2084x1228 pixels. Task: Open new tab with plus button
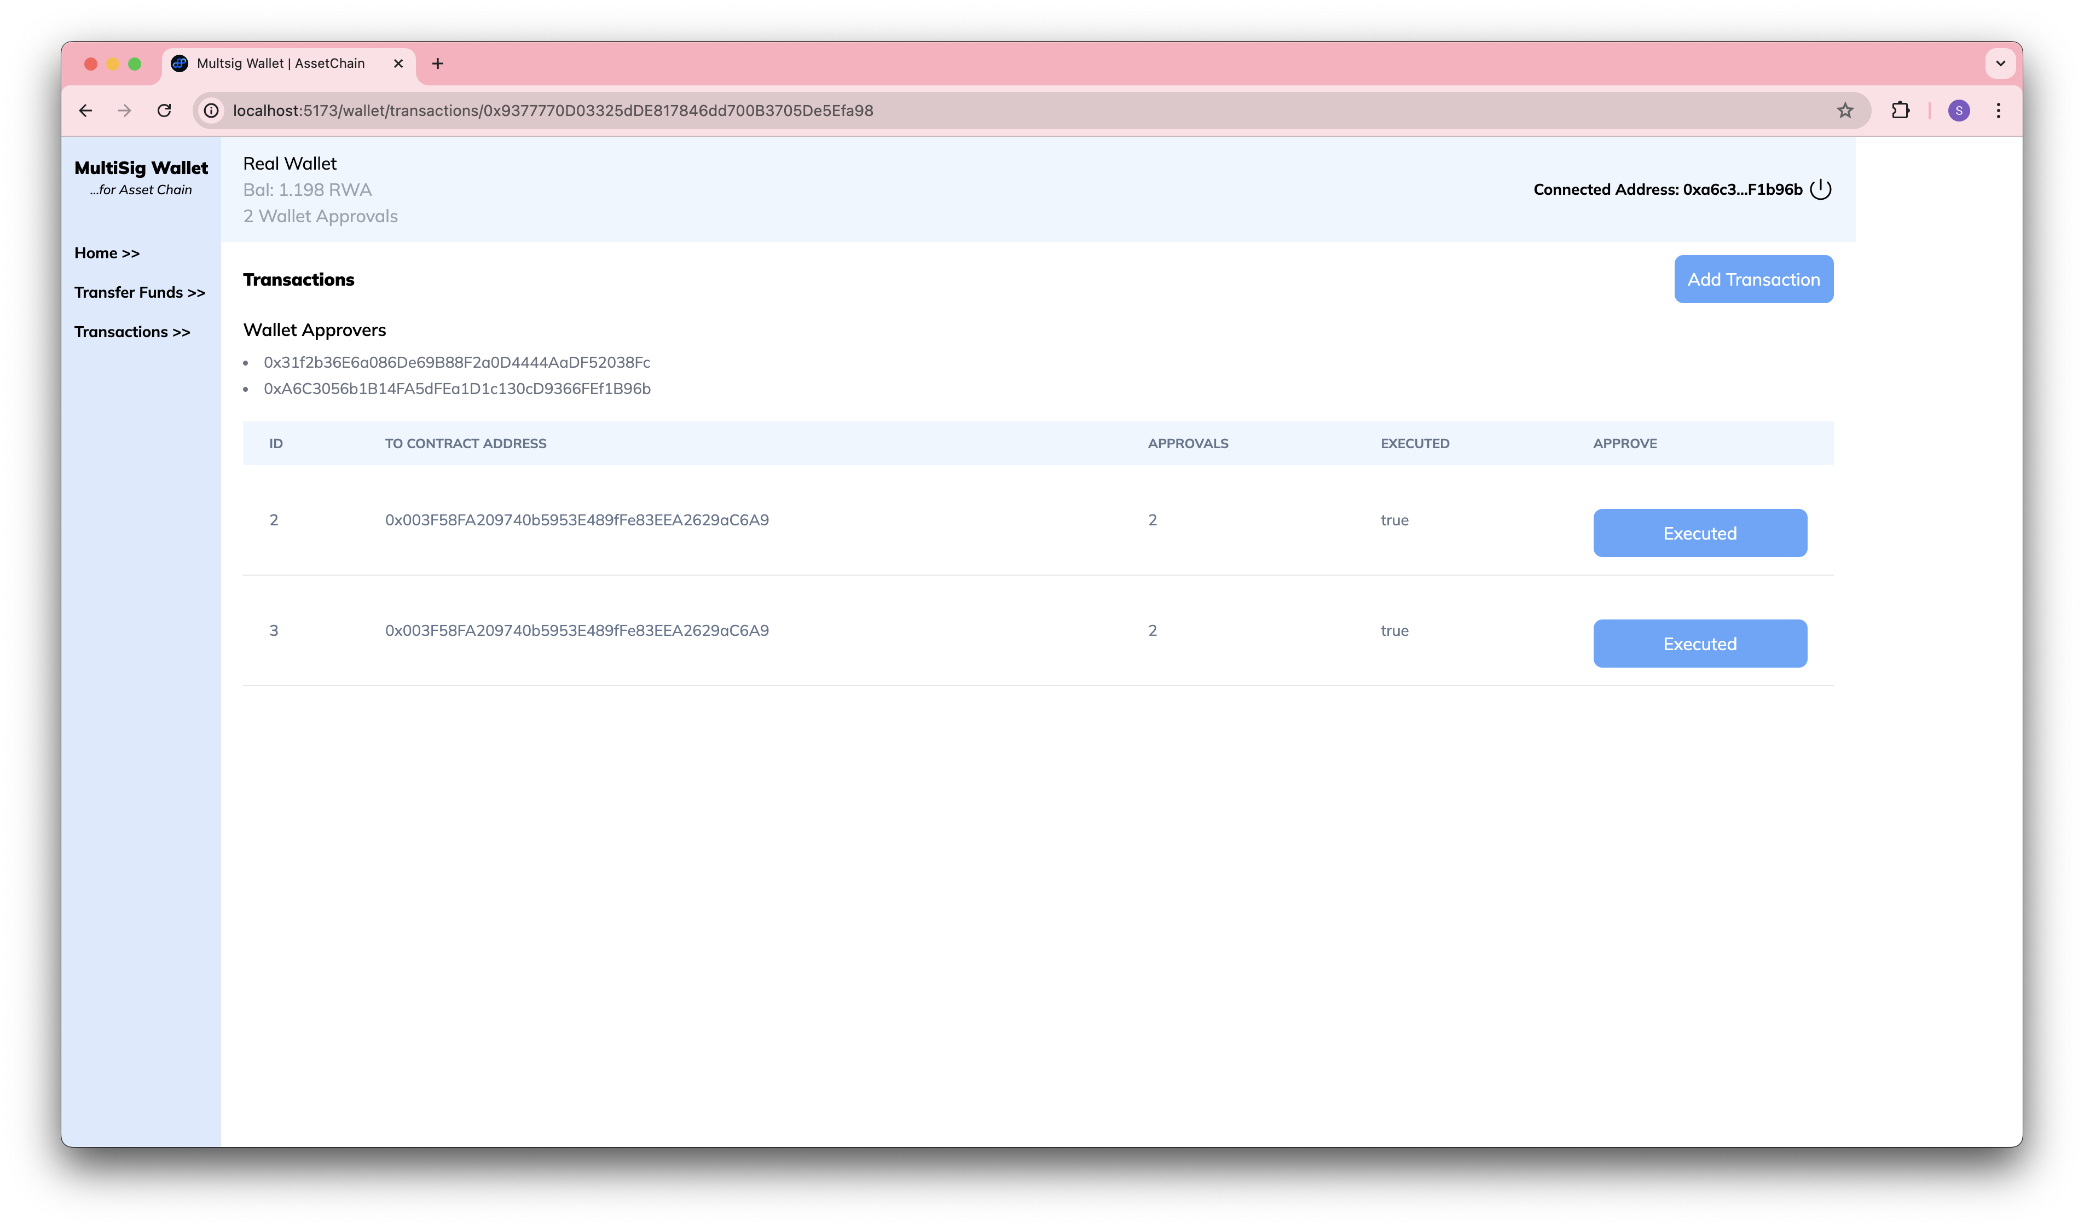pyautogui.click(x=438, y=63)
